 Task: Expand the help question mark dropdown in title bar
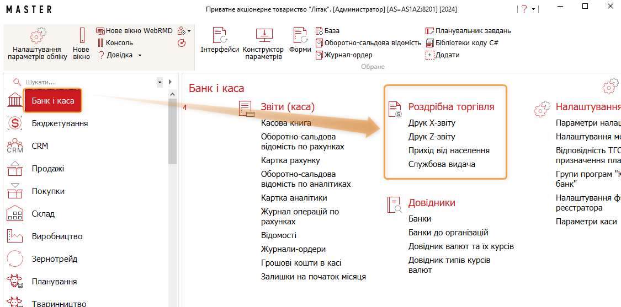coord(534,9)
